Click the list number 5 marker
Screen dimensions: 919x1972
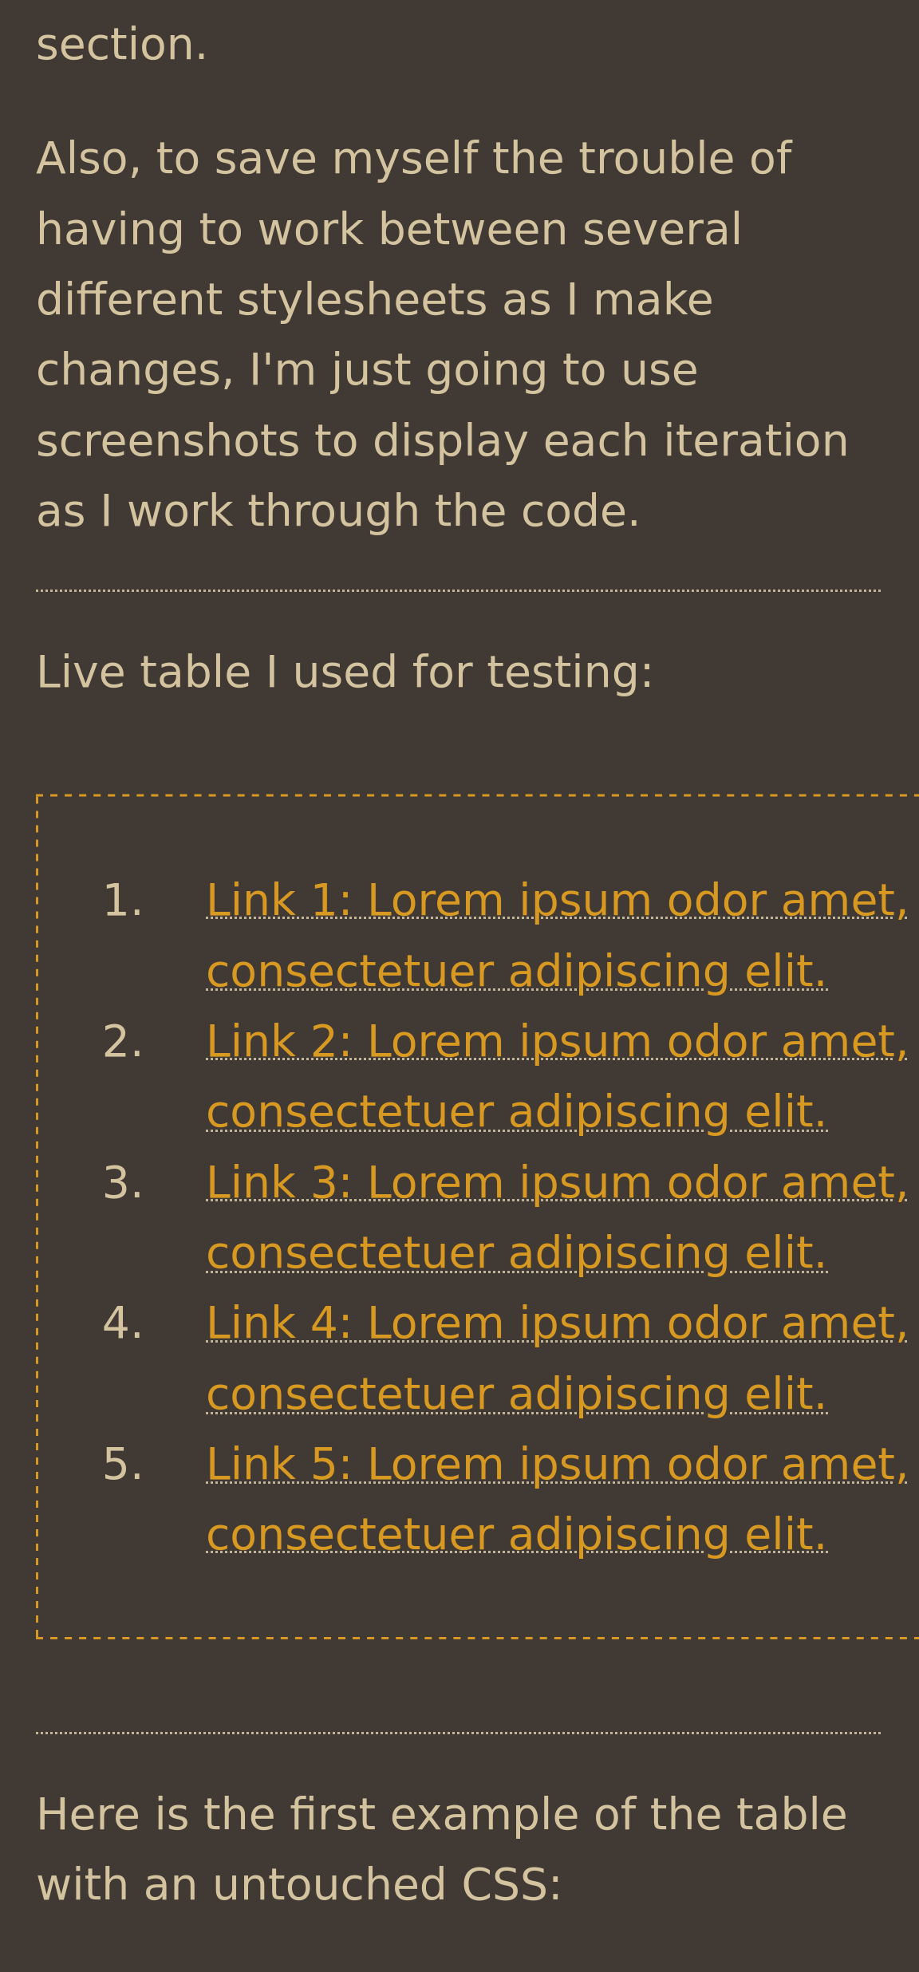pos(123,1465)
